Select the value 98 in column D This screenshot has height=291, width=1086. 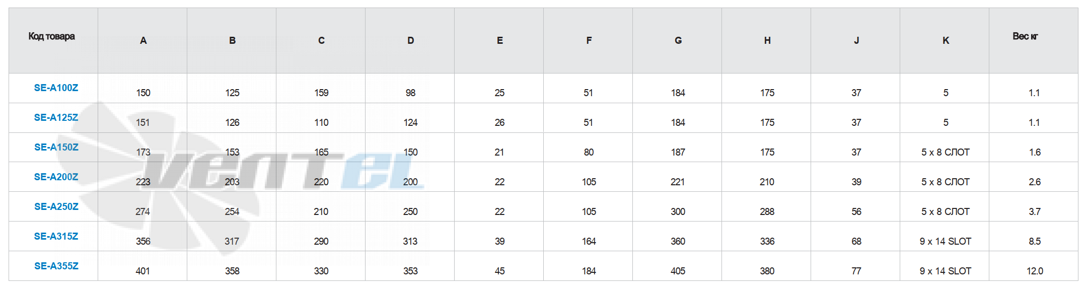tap(410, 93)
